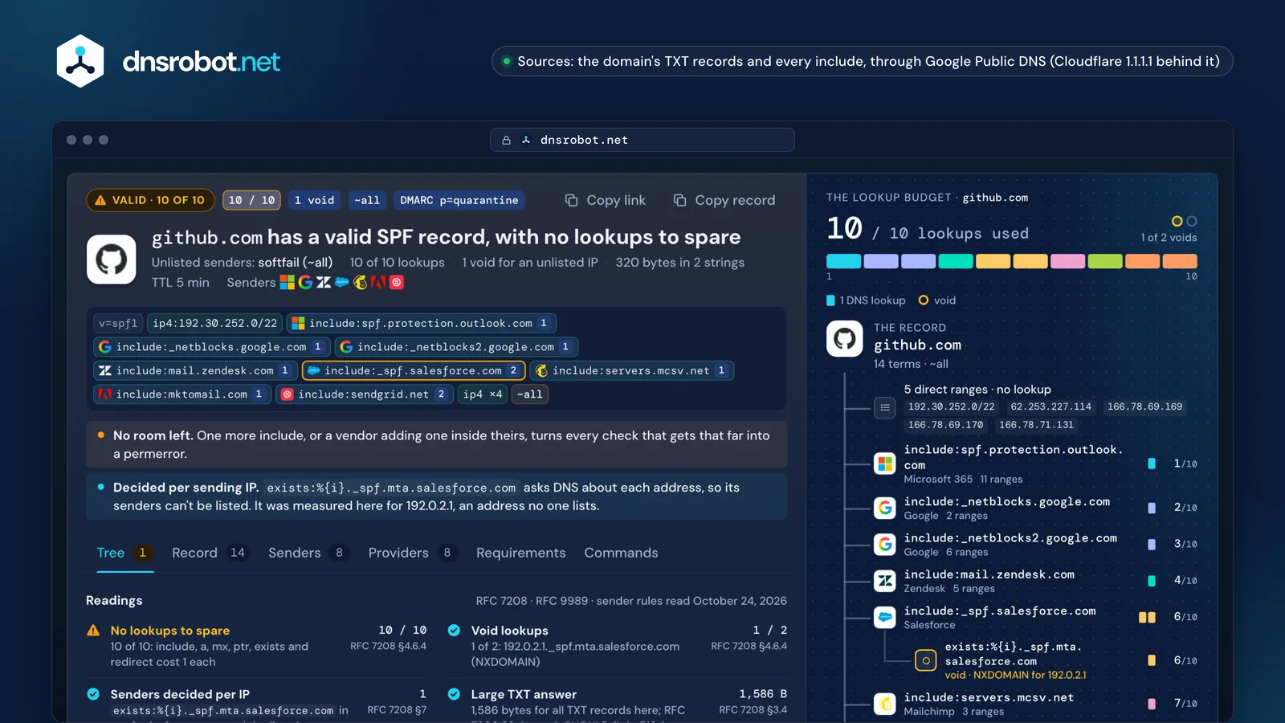
Task: Click the include:mktomail.com 1 chip
Action: tap(182, 394)
